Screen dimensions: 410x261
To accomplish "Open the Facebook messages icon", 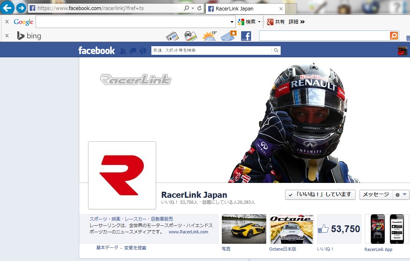I will 133,51.
